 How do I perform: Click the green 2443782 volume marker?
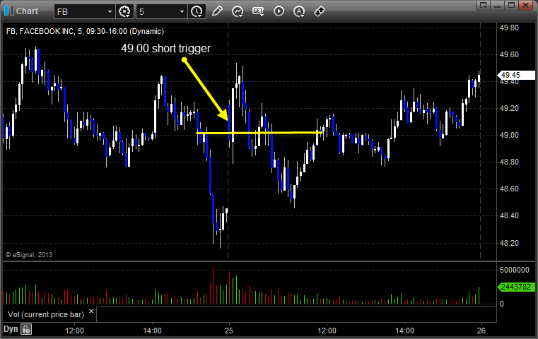516,287
